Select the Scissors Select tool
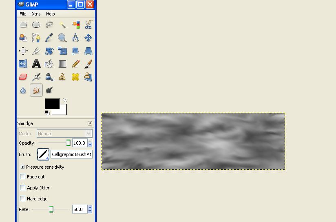 [88, 25]
